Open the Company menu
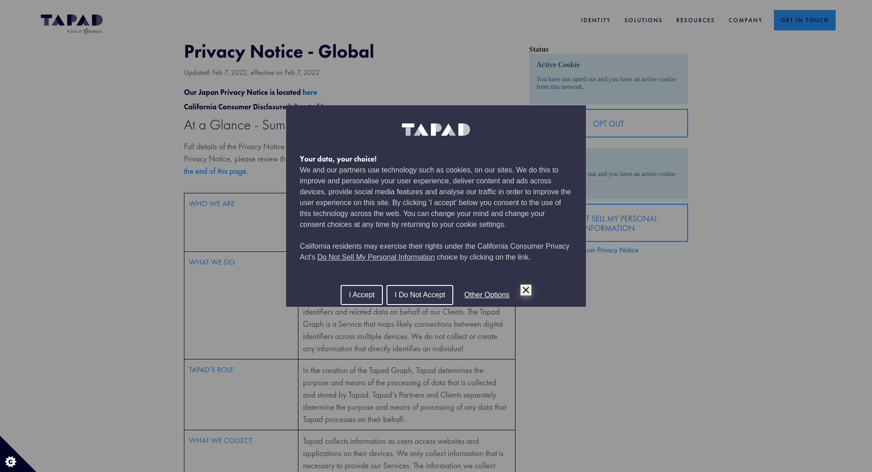This screenshot has height=472, width=872. click(x=746, y=20)
